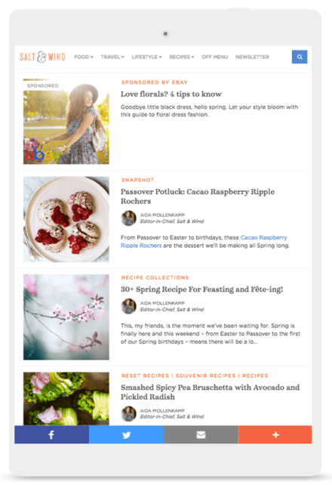Screen dimensions: 332x485
Task: Click the blue search icon button
Action: (300, 57)
